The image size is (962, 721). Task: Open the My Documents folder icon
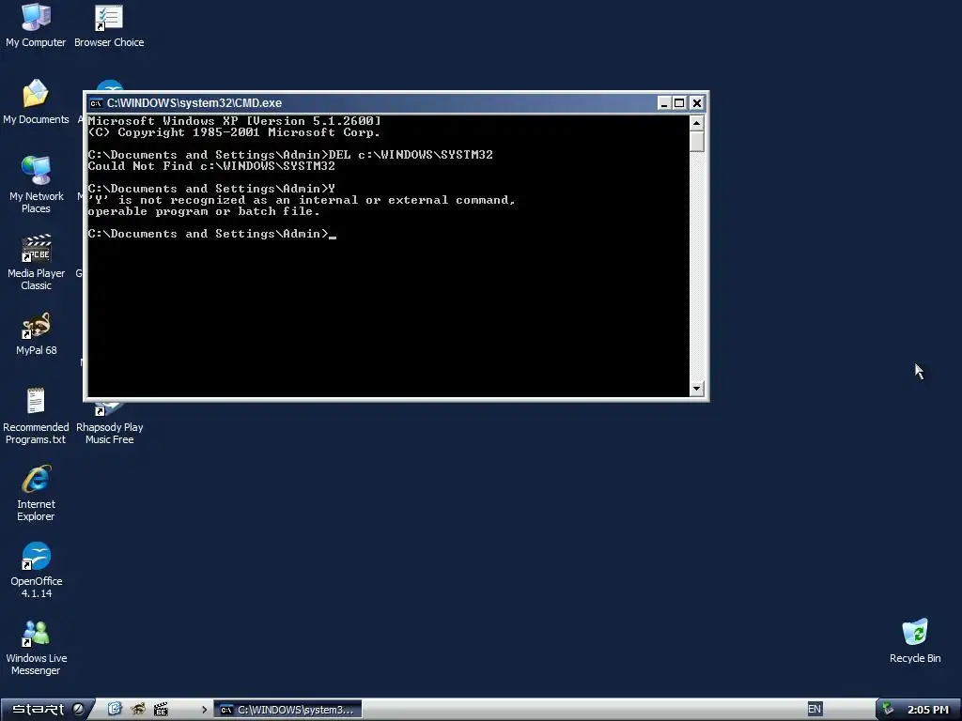[36, 101]
